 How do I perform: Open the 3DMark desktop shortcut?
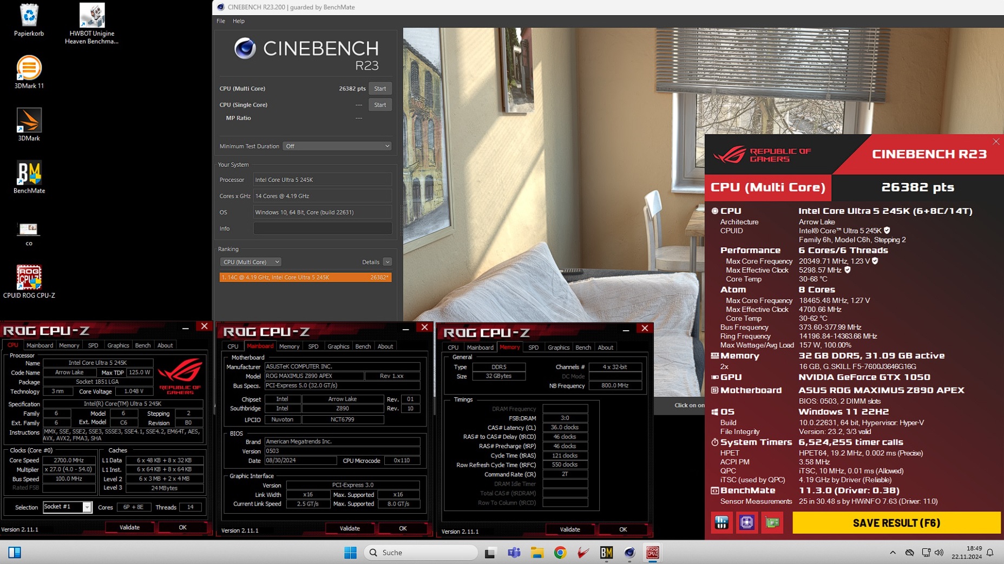tap(29, 125)
